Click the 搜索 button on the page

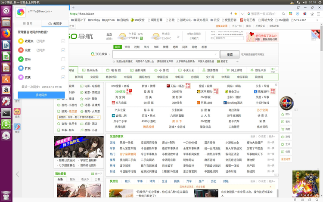click(230, 55)
